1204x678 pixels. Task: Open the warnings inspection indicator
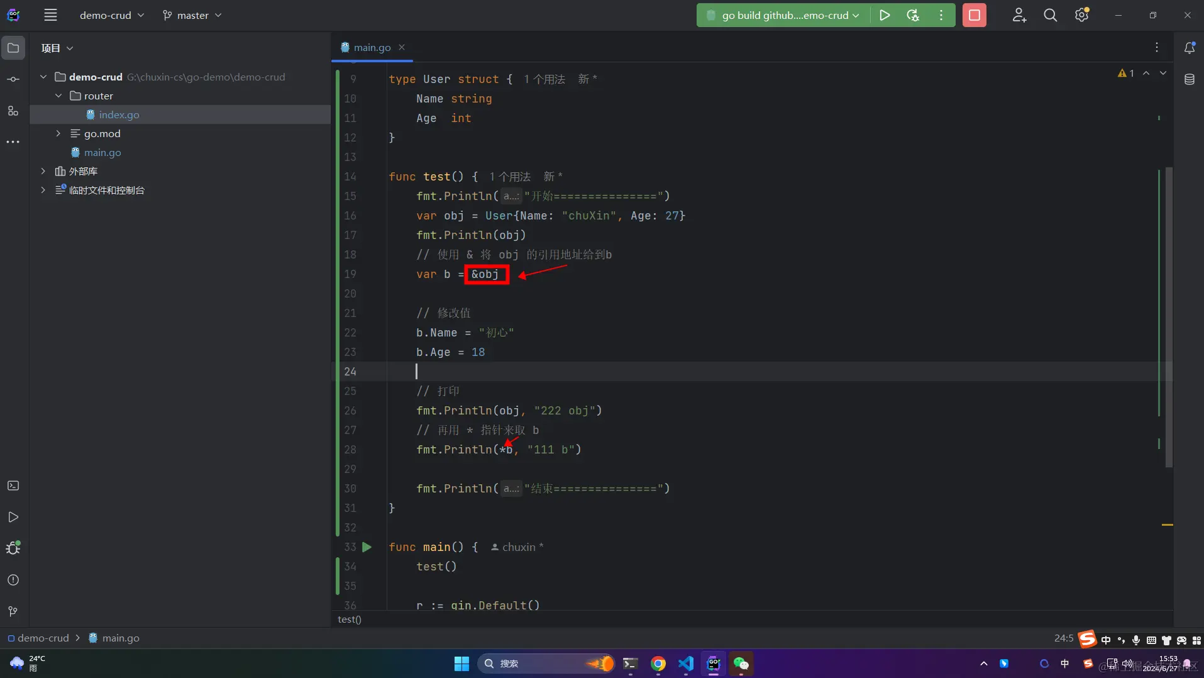point(1126,73)
